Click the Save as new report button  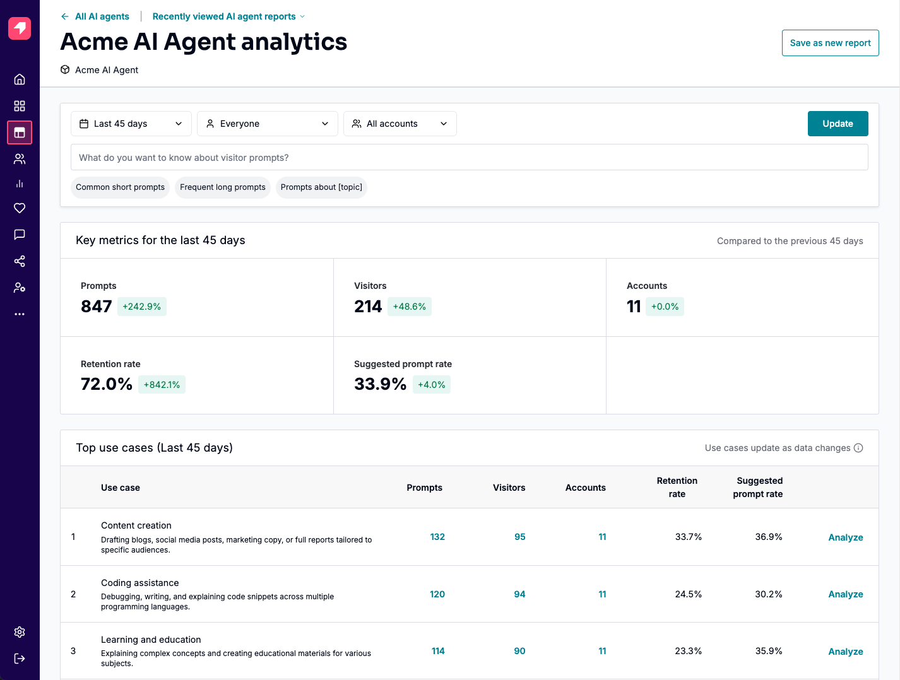point(830,42)
